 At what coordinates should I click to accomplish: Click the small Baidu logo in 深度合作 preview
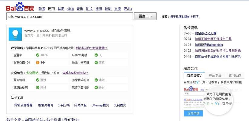pos(191,89)
